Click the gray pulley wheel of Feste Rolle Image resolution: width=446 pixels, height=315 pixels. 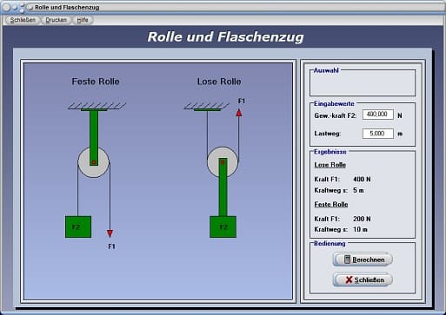click(x=93, y=162)
